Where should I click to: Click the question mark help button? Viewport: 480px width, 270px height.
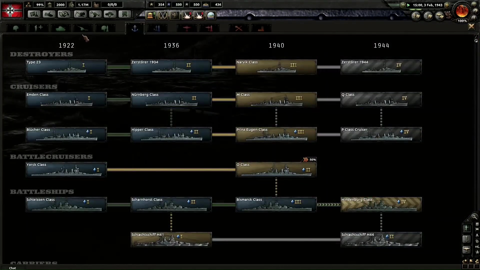475,11
